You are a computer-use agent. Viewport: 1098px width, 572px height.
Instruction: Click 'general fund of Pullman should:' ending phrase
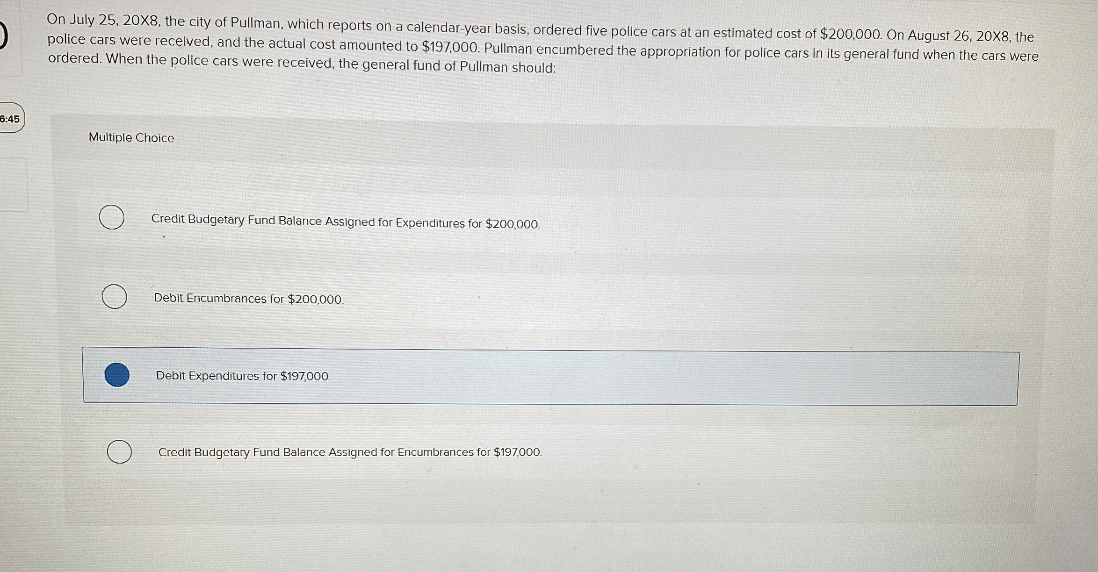tap(459, 66)
